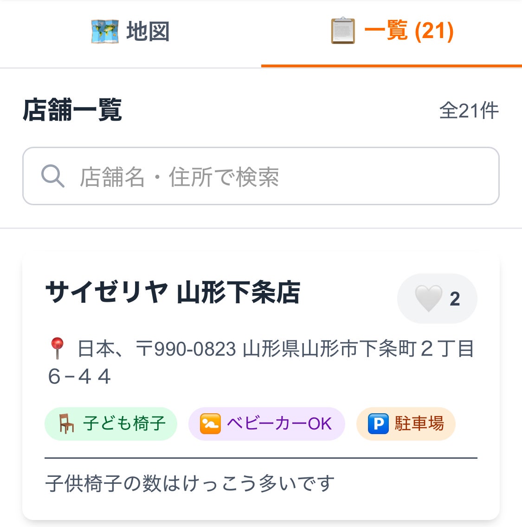Click the 全21件 result count
522x527 pixels.
tap(469, 111)
